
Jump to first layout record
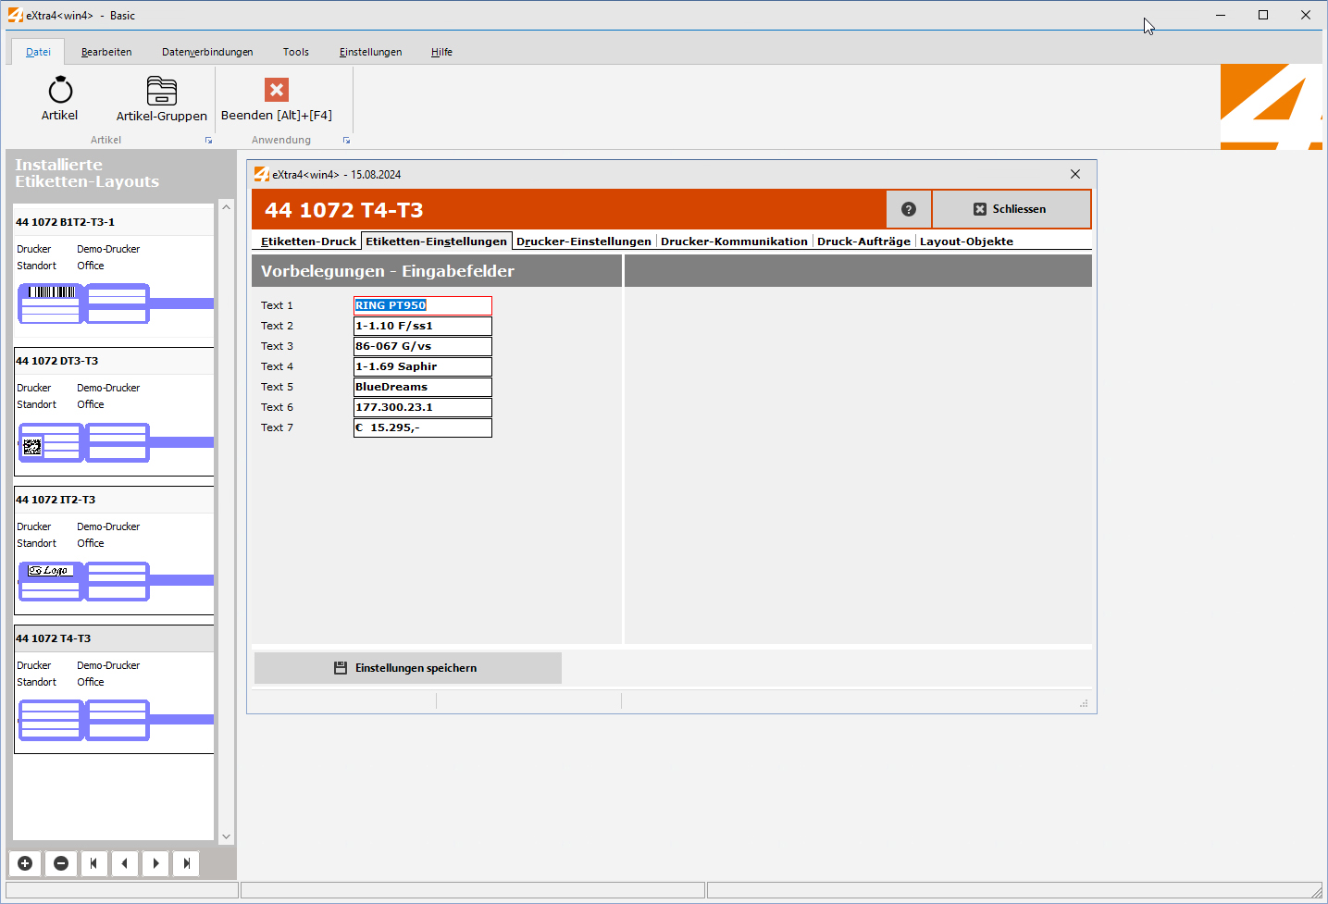(x=93, y=863)
